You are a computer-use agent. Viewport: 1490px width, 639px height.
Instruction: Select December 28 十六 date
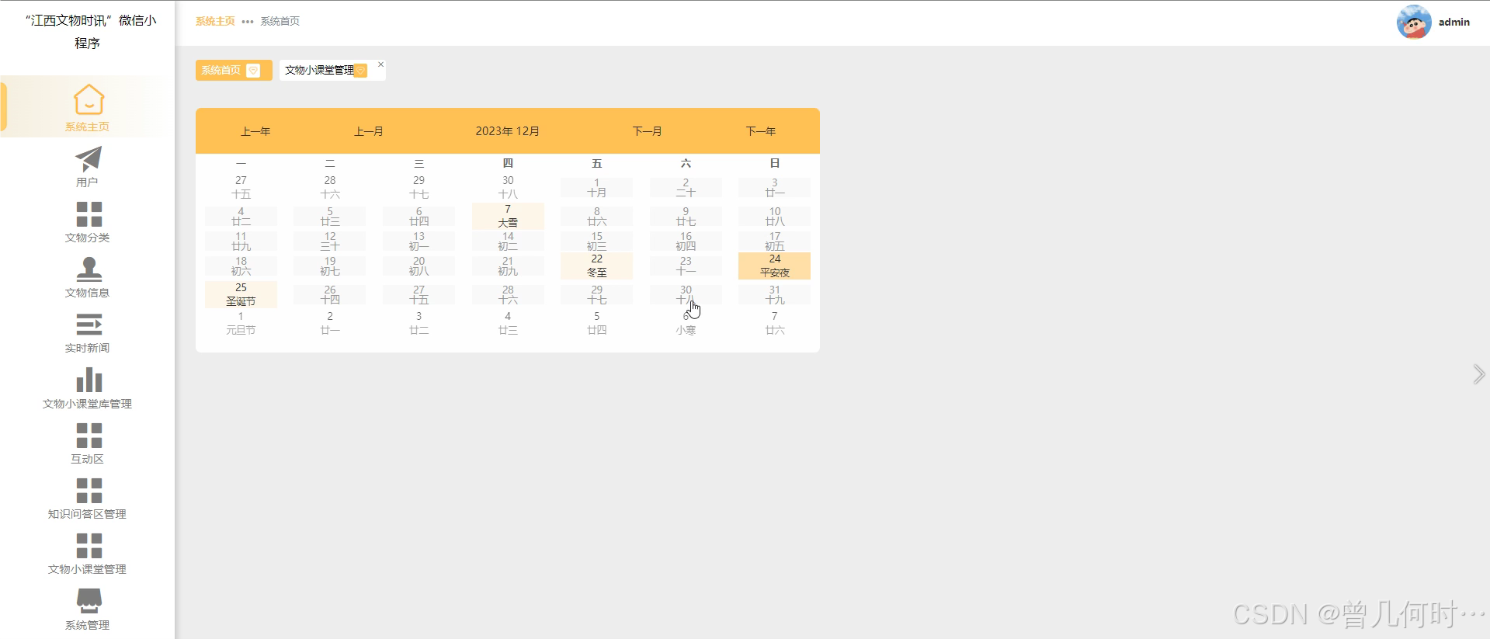508,294
